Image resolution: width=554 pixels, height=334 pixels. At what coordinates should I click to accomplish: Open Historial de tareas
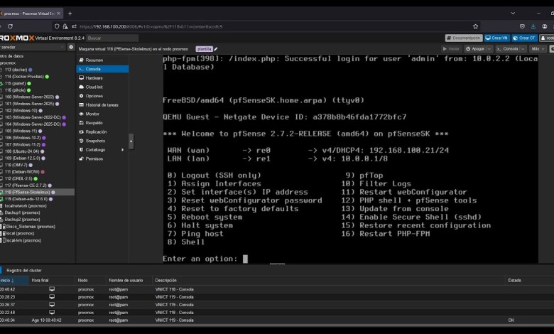(x=102, y=105)
